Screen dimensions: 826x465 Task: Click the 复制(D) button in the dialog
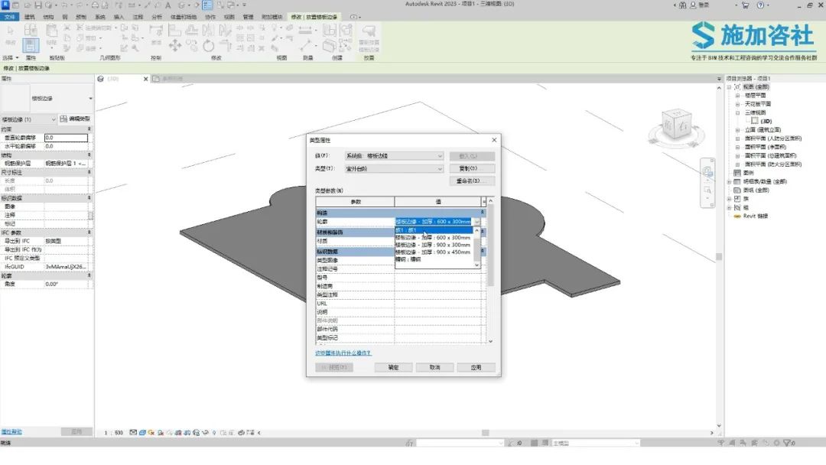click(472, 168)
